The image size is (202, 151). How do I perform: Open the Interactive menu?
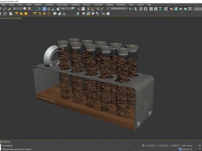tap(121, 5)
